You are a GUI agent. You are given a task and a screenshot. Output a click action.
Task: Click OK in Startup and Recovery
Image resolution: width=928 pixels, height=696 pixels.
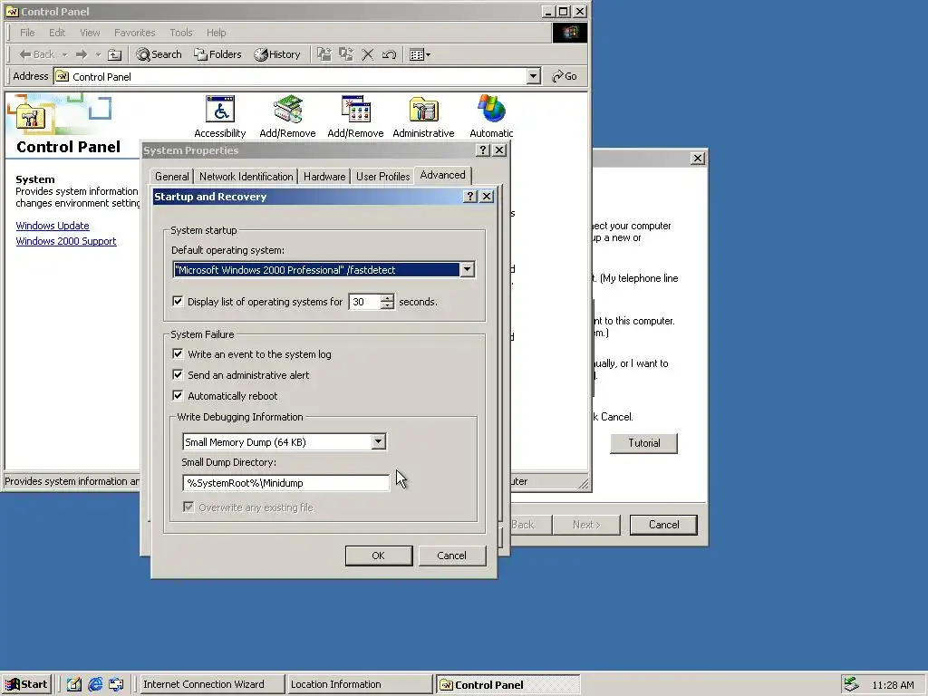[379, 556]
